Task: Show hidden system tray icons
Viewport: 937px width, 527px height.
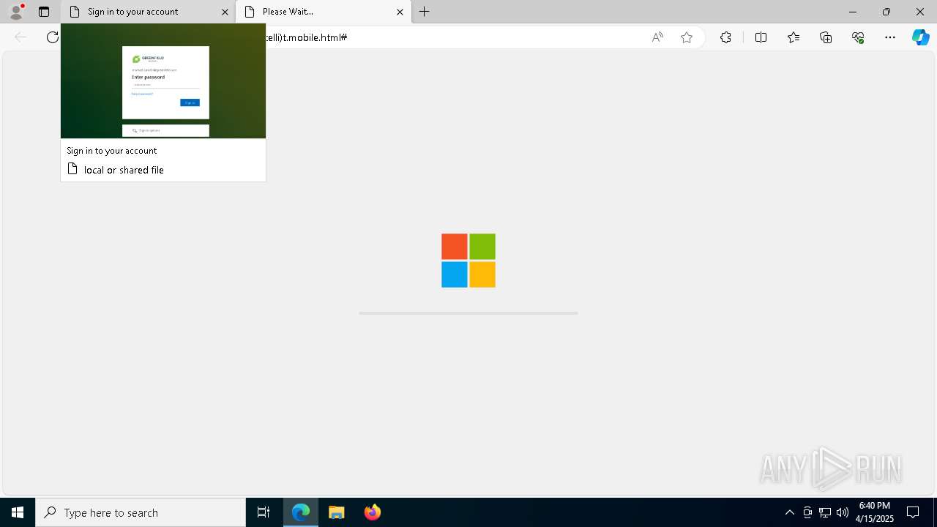Action: (x=789, y=512)
